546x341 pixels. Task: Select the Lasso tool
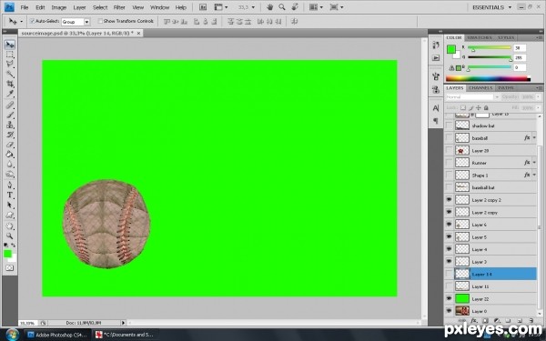pyautogui.click(x=10, y=64)
